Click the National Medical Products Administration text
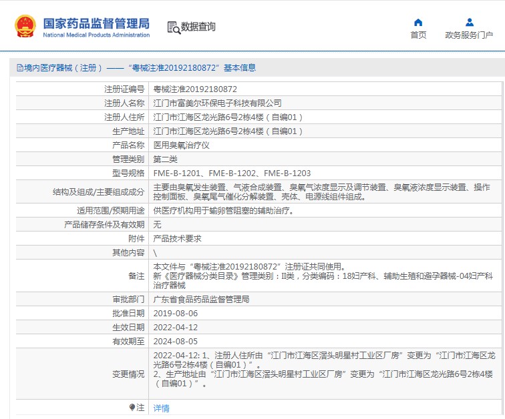This screenshot has width=505, height=419. point(96,35)
